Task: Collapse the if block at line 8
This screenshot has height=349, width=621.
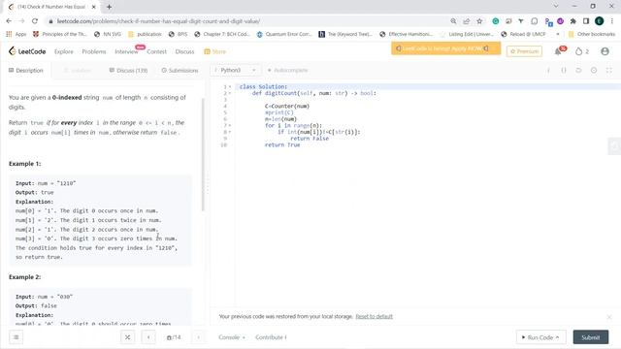Action: pos(230,132)
